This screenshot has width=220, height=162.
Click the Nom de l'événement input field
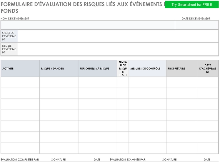point(88,25)
